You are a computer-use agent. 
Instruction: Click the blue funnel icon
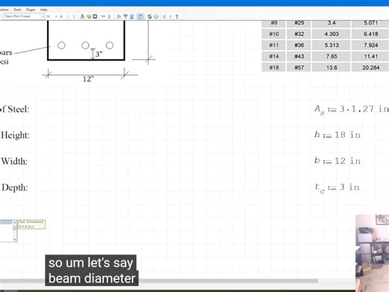126,16
